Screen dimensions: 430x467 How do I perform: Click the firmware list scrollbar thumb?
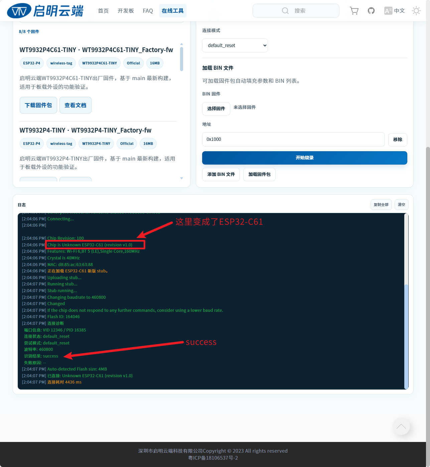[x=181, y=59]
